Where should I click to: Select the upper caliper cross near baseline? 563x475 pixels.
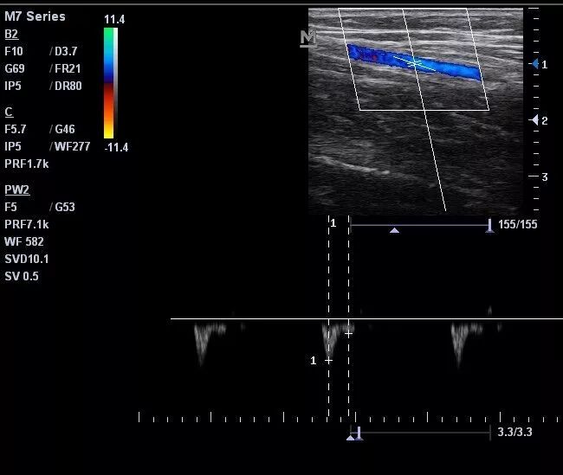tap(349, 334)
